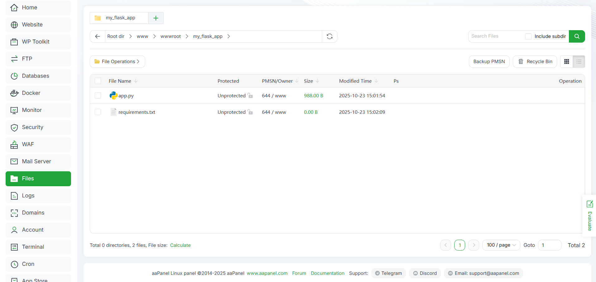Switch to list view icon
This screenshot has height=282, width=596.
(x=579, y=62)
